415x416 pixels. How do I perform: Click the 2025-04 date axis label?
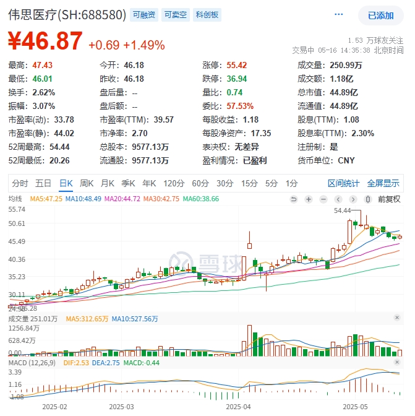(x=238, y=407)
